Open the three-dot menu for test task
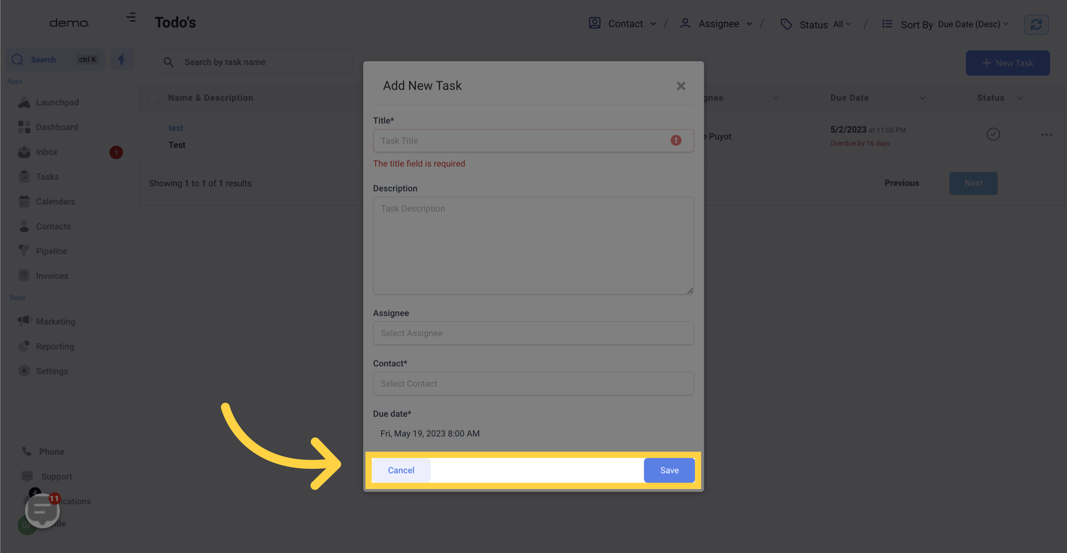Viewport: 1067px width, 553px height. tap(1046, 134)
